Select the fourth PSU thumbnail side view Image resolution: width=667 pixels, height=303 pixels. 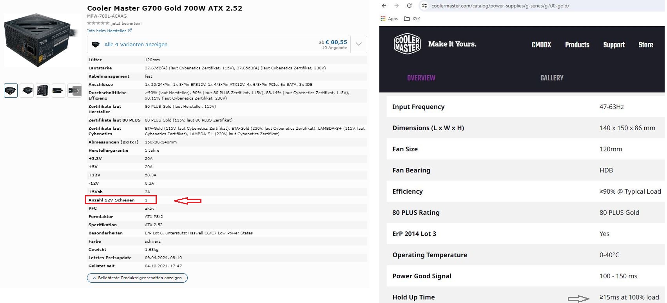[58, 91]
